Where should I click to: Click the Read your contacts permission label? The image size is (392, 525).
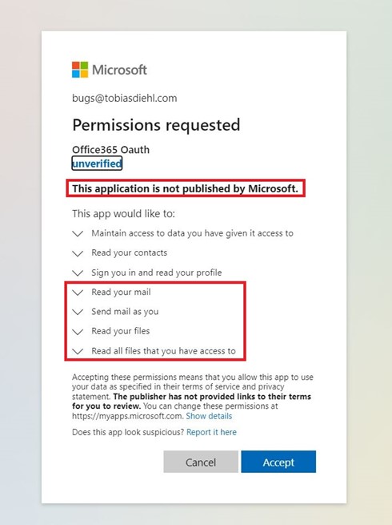(130, 252)
